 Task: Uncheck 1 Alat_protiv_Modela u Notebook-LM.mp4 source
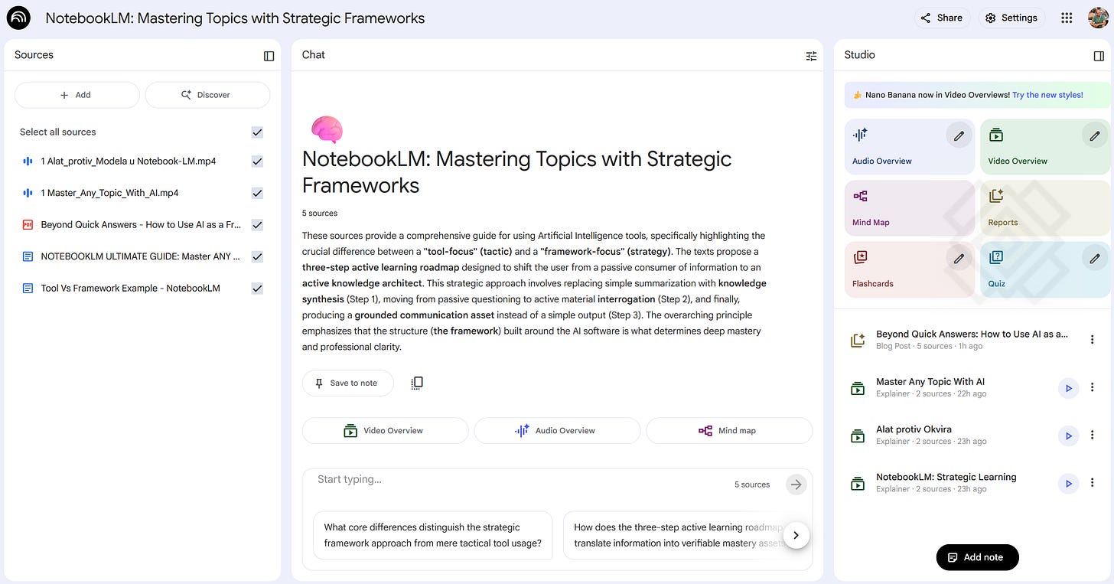(257, 161)
